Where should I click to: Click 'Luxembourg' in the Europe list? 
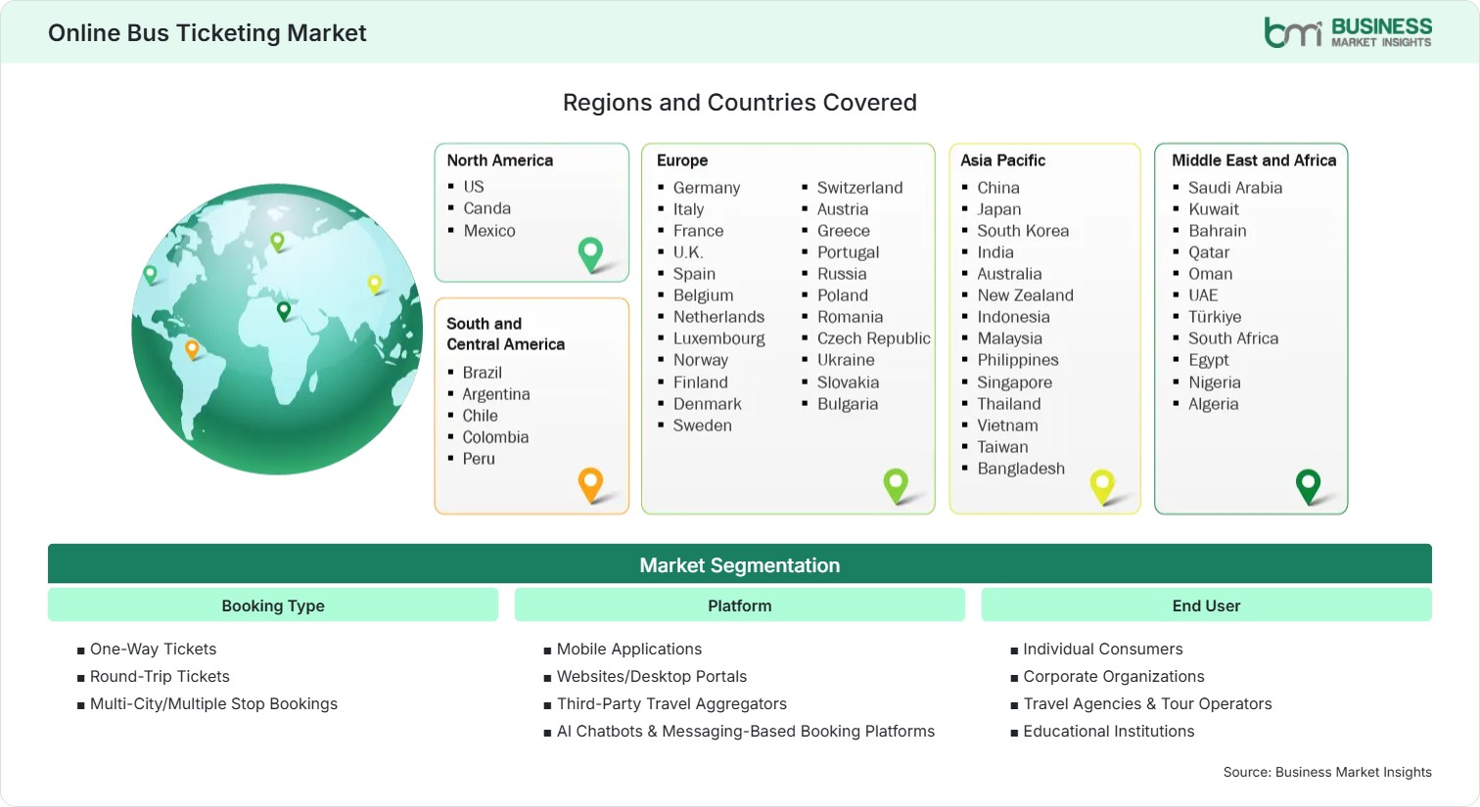(x=719, y=338)
